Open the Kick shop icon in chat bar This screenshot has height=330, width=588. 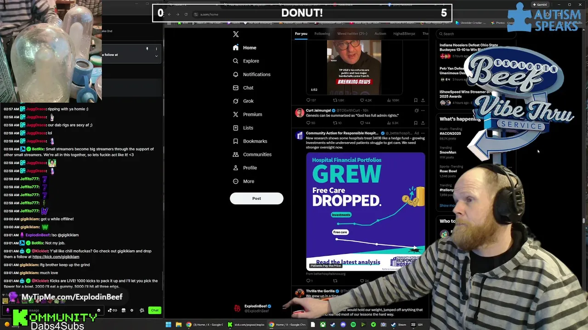coord(123,310)
